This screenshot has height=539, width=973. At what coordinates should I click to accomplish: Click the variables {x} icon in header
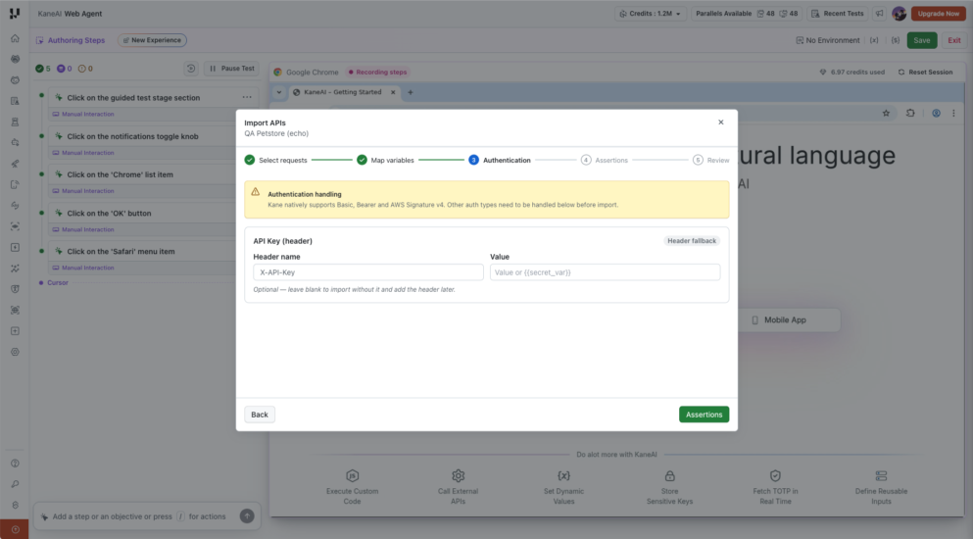(874, 40)
